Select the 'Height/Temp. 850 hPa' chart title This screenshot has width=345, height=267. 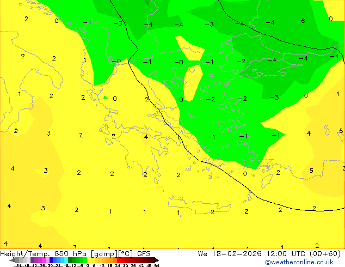[x=43, y=254]
